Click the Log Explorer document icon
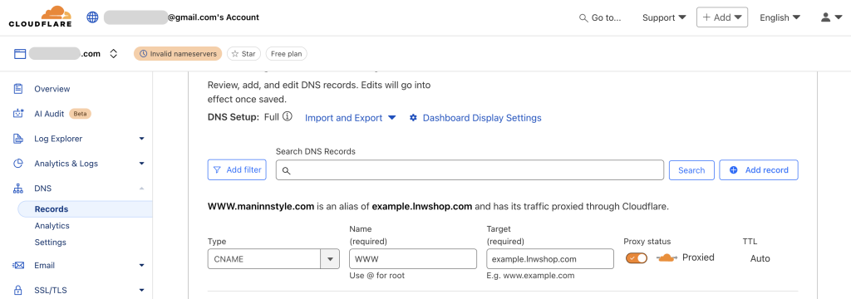Image resolution: width=851 pixels, height=299 pixels. 18,139
